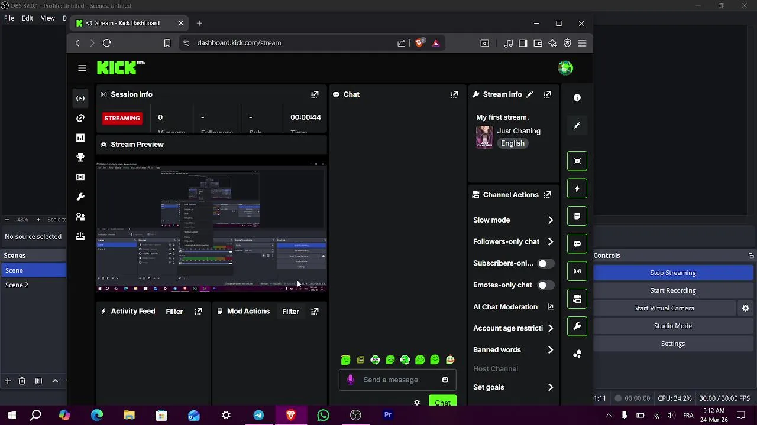Open chat settings gear icon
757x425 pixels.
click(x=417, y=403)
